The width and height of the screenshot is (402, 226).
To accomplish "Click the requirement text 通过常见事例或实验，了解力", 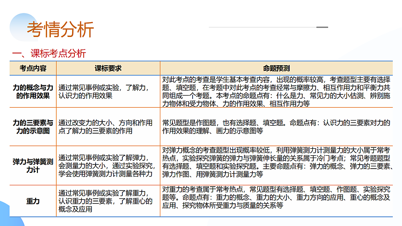I will [x=104, y=92].
